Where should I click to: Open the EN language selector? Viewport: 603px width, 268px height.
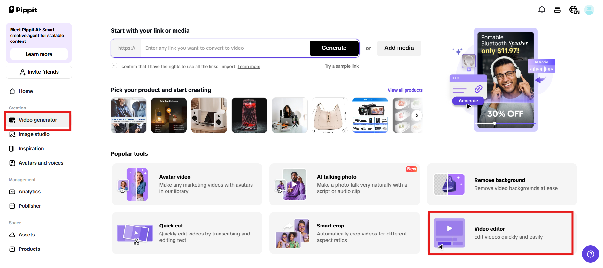tap(574, 10)
